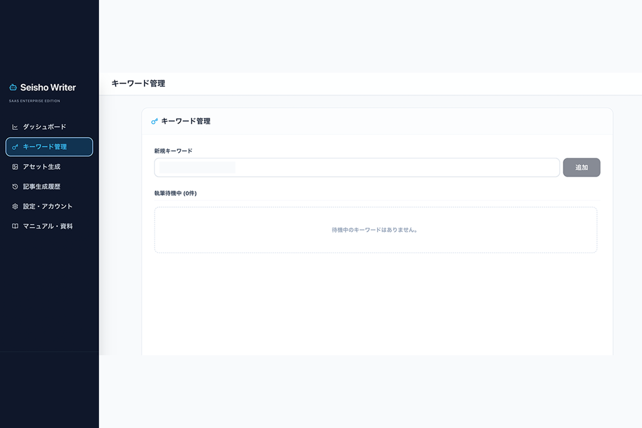642x428 pixels.
Task: Click the gear icon next to 設定・アカウント
Action: (x=15, y=206)
